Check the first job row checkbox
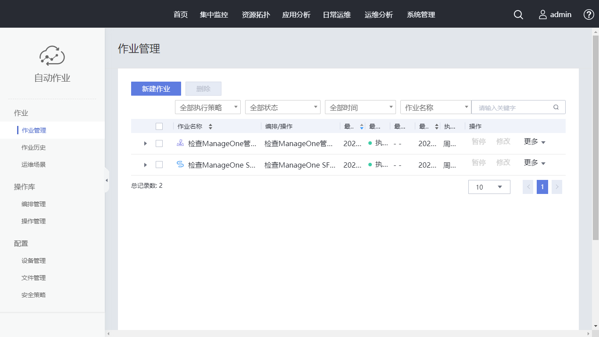The width and height of the screenshot is (599, 337). (x=159, y=143)
